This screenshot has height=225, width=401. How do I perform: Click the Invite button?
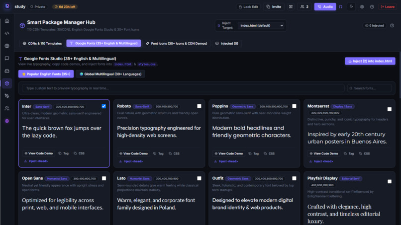274,7
